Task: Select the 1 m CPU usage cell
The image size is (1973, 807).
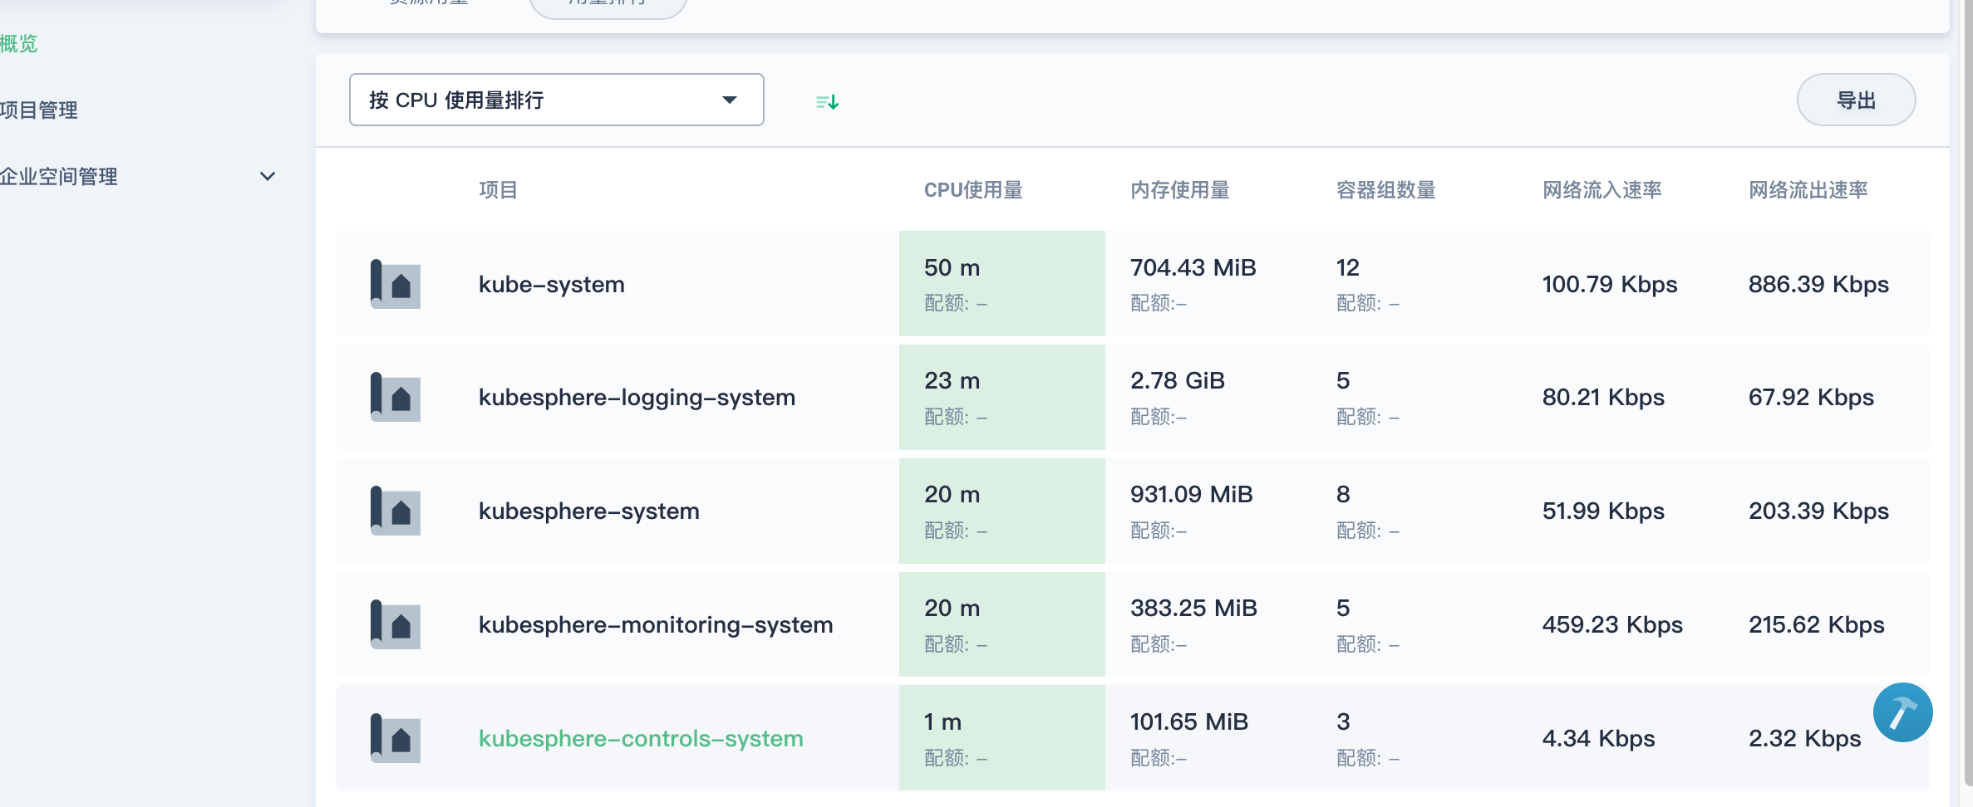Action: pos(1002,738)
